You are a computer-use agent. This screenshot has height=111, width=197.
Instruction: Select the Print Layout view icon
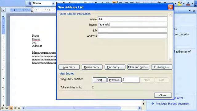coord(11,108)
